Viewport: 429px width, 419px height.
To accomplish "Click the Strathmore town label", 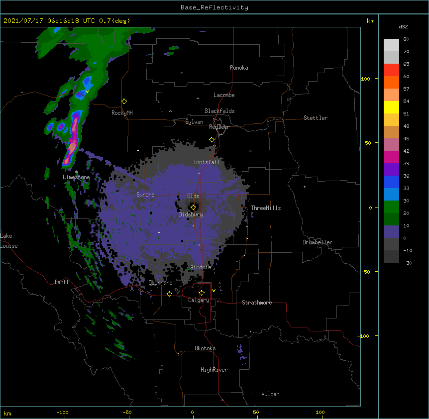I will pos(257,303).
